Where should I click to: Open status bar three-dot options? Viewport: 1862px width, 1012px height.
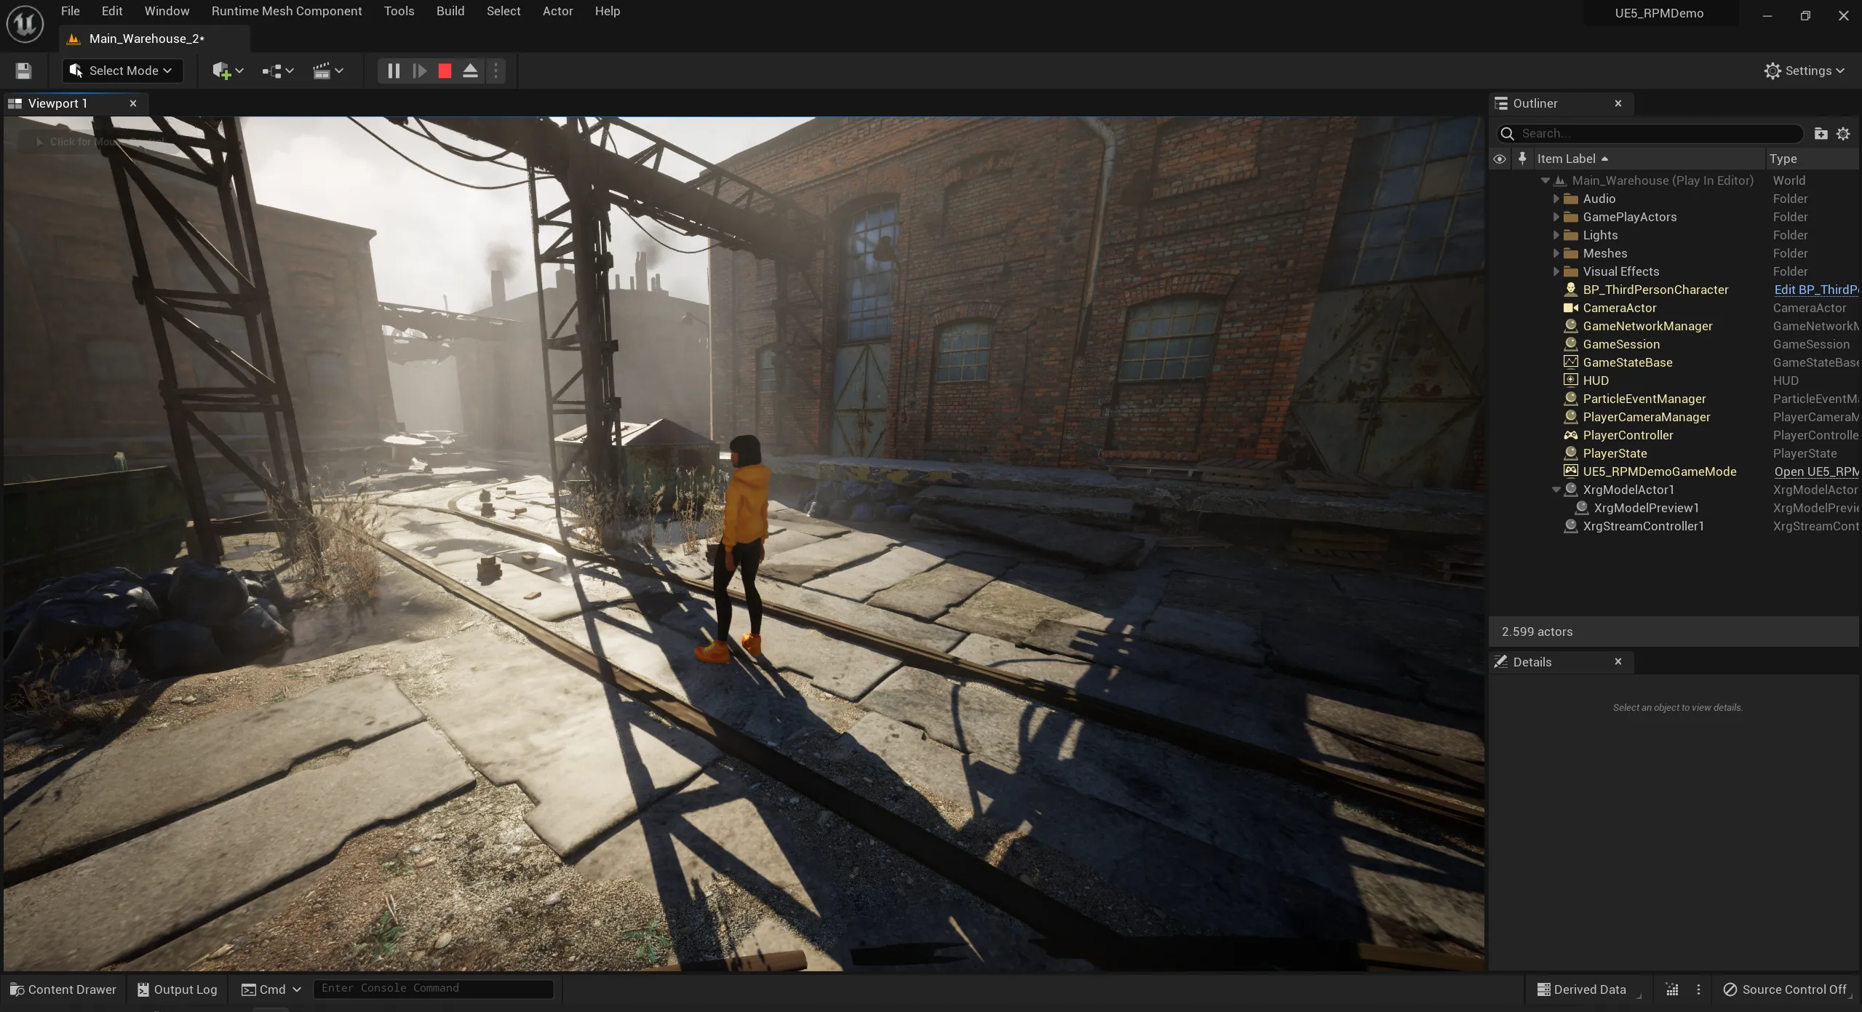click(x=1698, y=989)
